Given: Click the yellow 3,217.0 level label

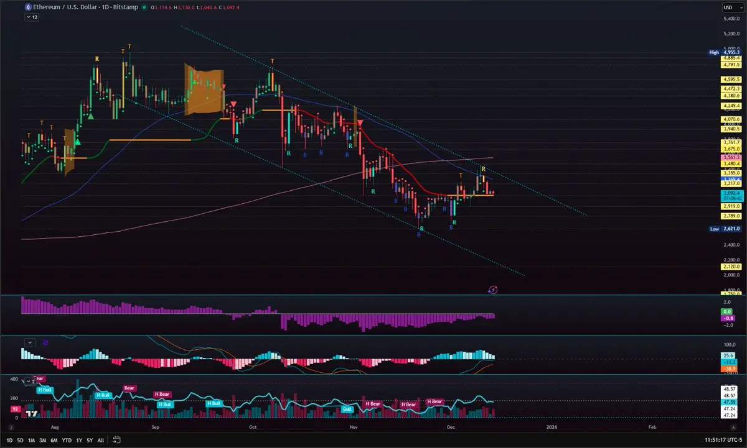Looking at the screenshot, I should (x=730, y=184).
